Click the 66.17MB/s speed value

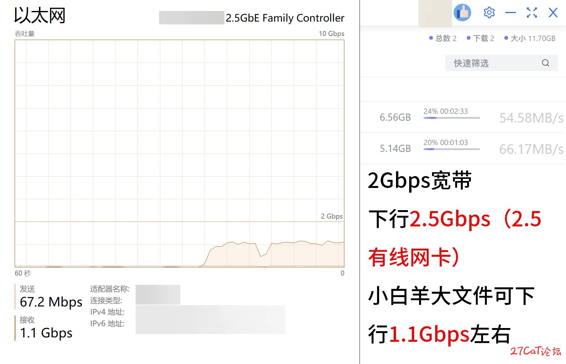[x=531, y=149]
